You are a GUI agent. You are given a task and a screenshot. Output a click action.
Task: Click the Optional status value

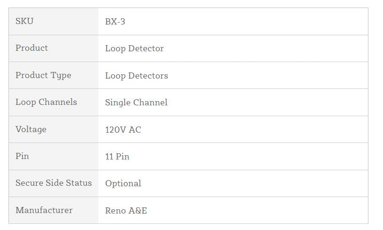point(123,183)
